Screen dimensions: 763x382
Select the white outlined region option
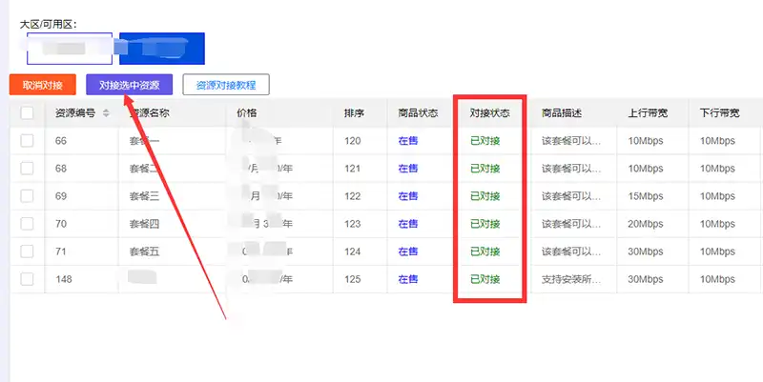click(70, 50)
